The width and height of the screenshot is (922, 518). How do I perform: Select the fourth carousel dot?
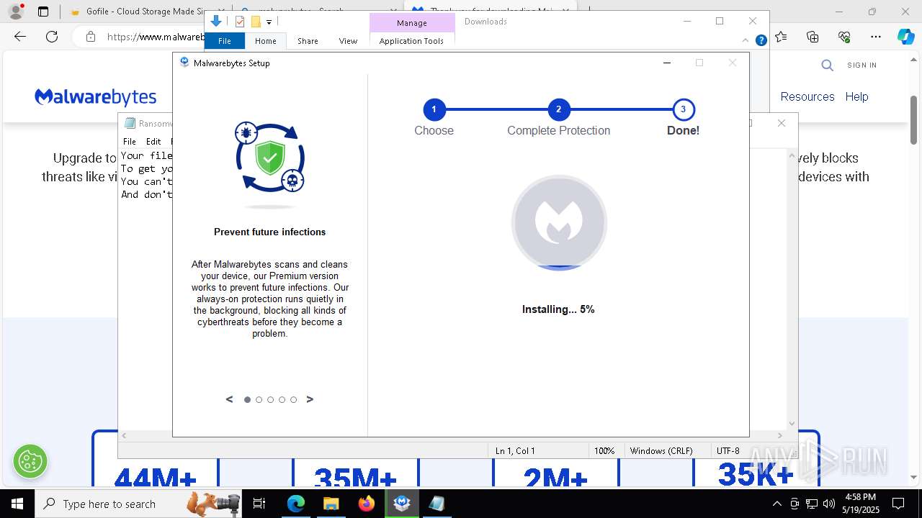(x=282, y=399)
